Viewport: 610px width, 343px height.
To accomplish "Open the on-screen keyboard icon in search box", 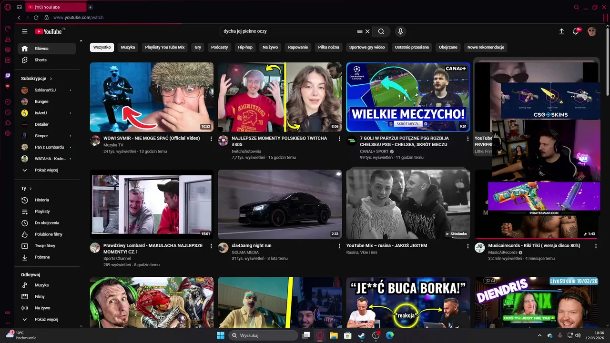I will pyautogui.click(x=360, y=31).
